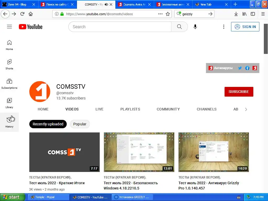Open the channel LIVE tab
Viewport: 268px width, 201px height.
pos(99,109)
